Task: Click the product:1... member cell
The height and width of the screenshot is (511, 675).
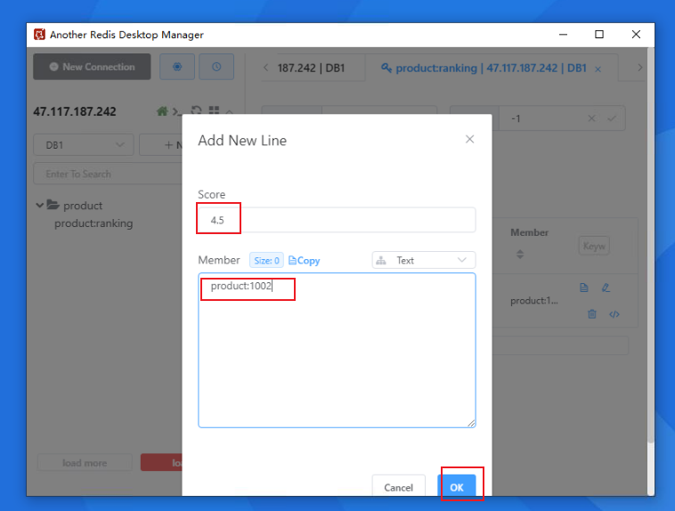Action: [533, 301]
